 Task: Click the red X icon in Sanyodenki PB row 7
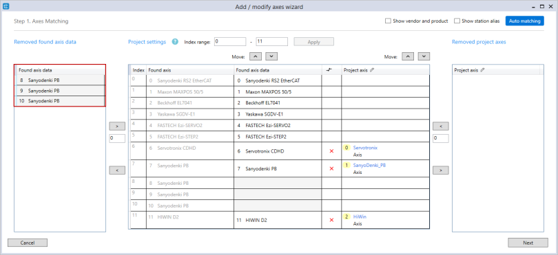(x=331, y=168)
